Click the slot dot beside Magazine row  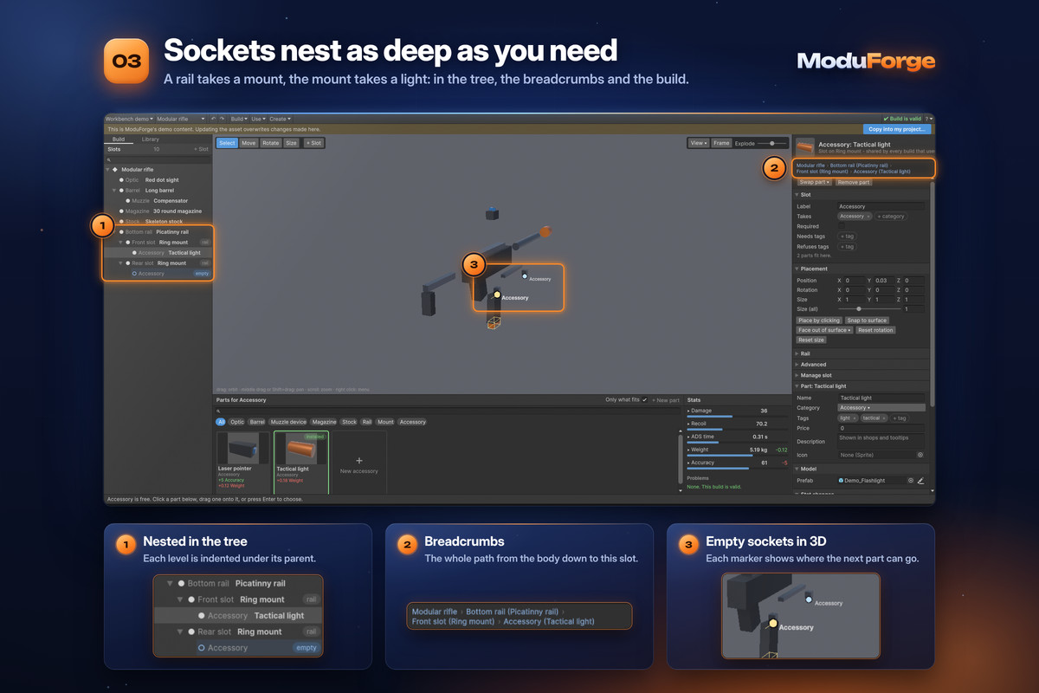coord(121,211)
